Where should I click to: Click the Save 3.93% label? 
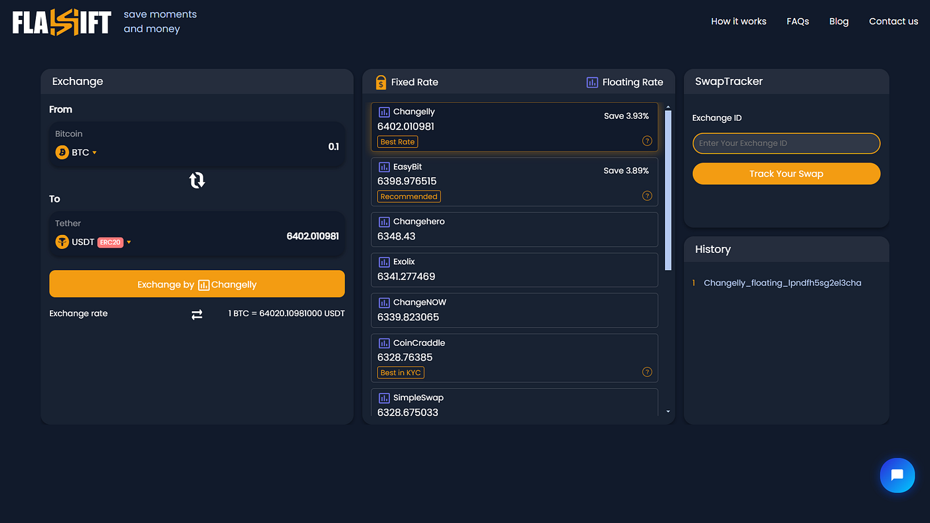[x=626, y=116]
